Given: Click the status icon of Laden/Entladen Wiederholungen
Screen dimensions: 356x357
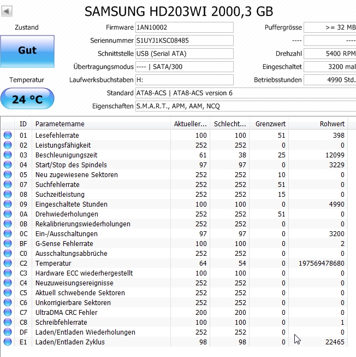Looking at the screenshot, I should coord(8,332).
